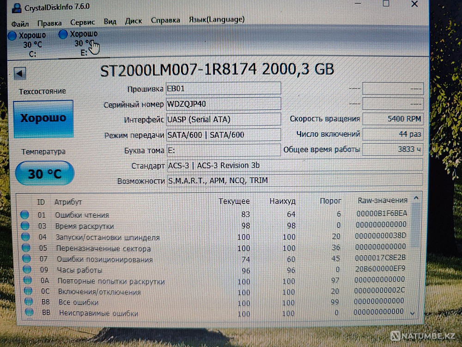
Task: Click raw value 00000B1F6BEA
Action: pyautogui.click(x=382, y=213)
